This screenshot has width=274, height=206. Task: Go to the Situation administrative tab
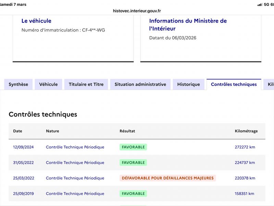pyautogui.click(x=140, y=84)
